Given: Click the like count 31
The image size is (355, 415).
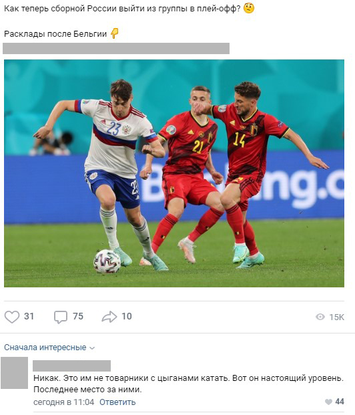Looking at the screenshot, I should (29, 316).
